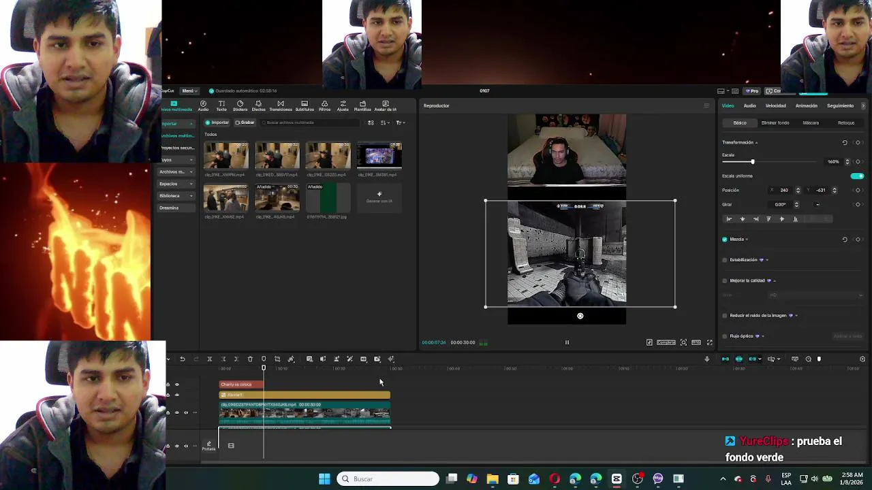The image size is (872, 490).
Task: Open the media filter dropdown
Action: pyautogui.click(x=401, y=122)
